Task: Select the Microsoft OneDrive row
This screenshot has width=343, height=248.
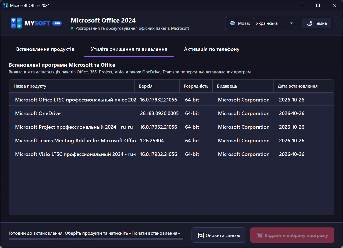Action: coord(171,113)
